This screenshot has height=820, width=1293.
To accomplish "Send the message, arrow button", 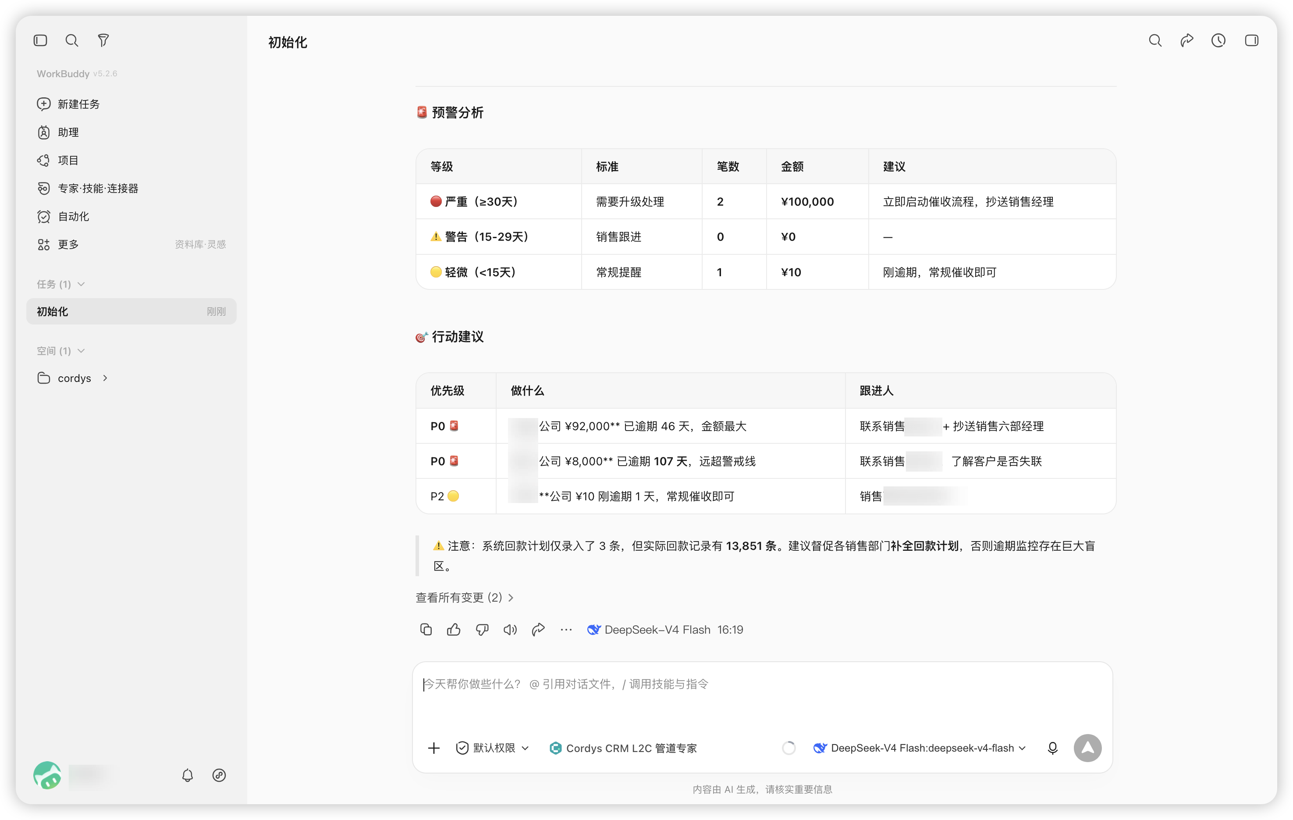I will coord(1087,748).
